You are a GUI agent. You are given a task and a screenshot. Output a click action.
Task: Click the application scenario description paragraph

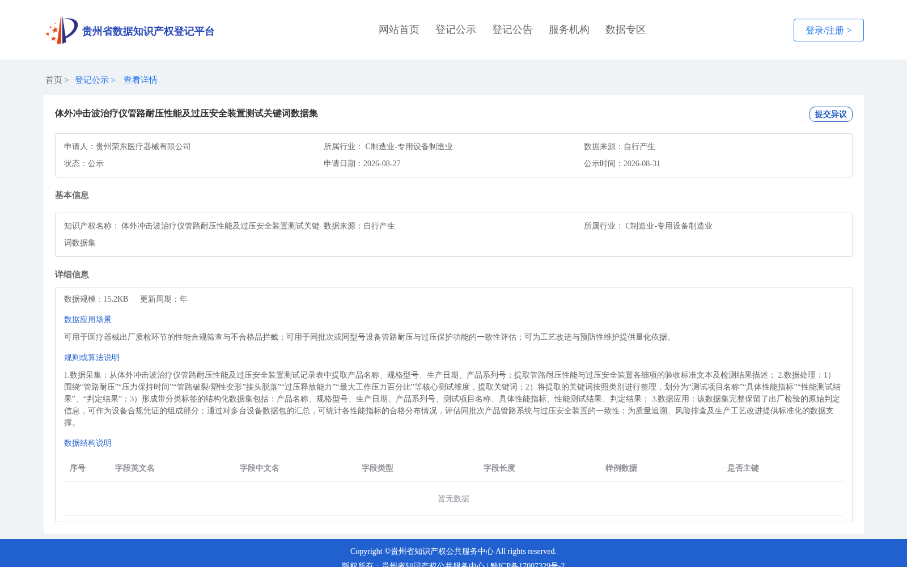coord(369,337)
